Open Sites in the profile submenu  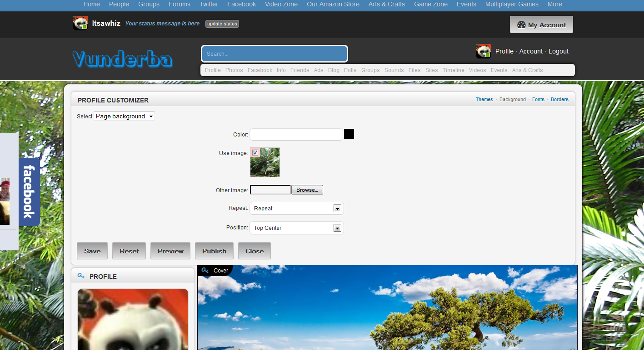(432, 70)
